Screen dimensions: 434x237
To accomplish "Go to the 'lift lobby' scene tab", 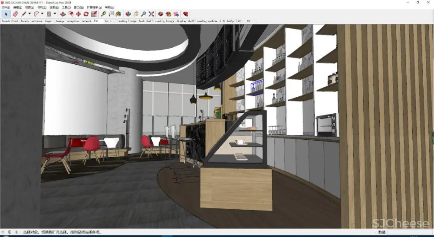I will (x=227, y=21).
